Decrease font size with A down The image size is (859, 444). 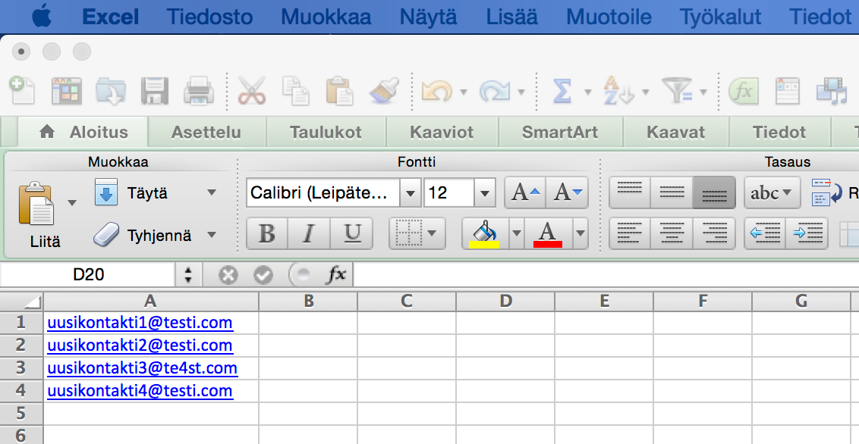click(567, 192)
